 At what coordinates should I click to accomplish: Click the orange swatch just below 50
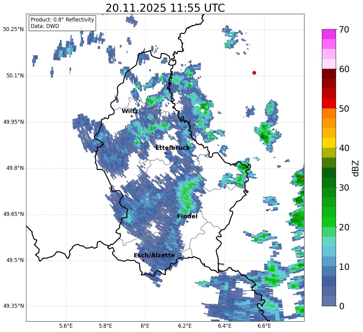click(329, 113)
